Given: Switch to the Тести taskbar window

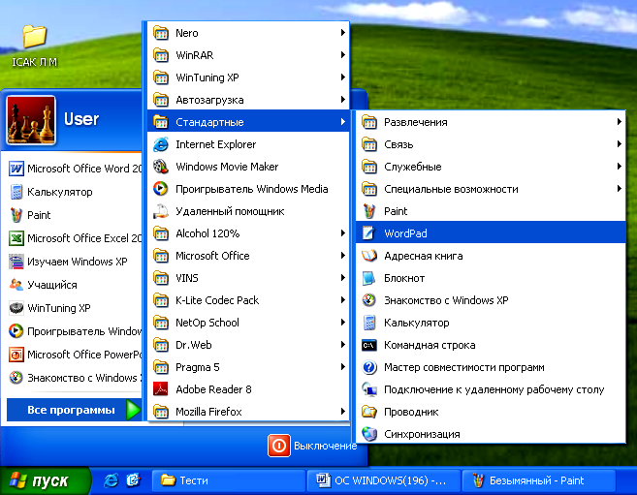Looking at the screenshot, I should point(229,480).
